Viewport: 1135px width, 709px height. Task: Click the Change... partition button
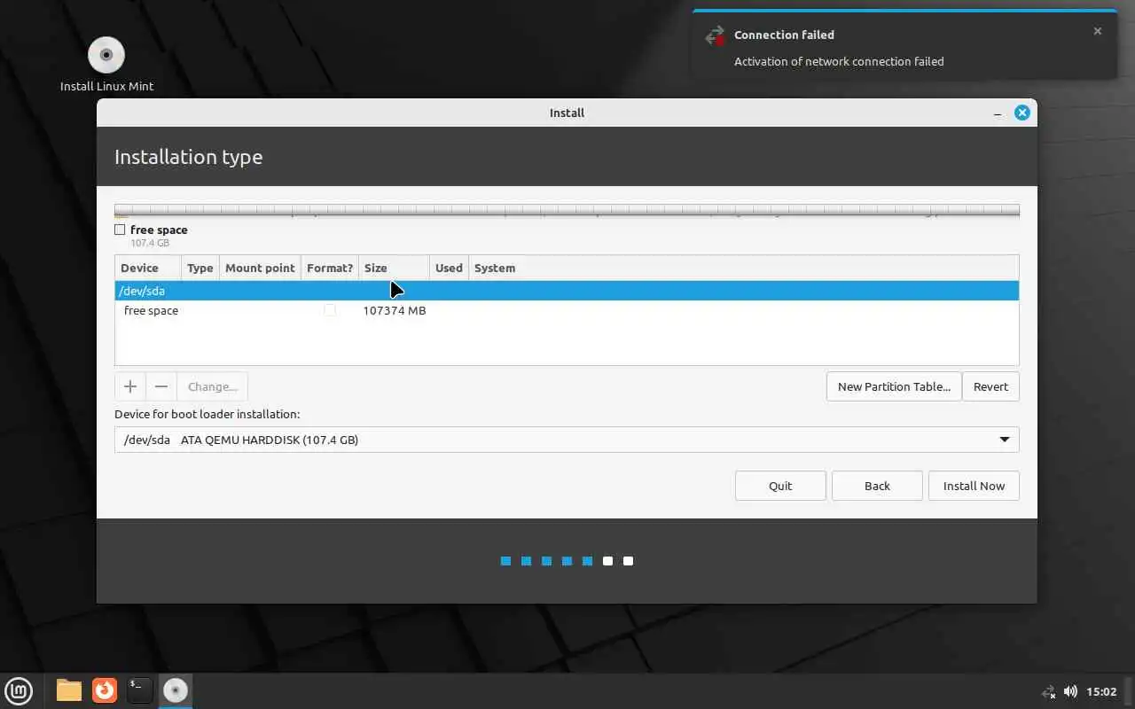pos(213,386)
